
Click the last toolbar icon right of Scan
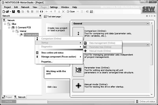click(x=91, y=12)
